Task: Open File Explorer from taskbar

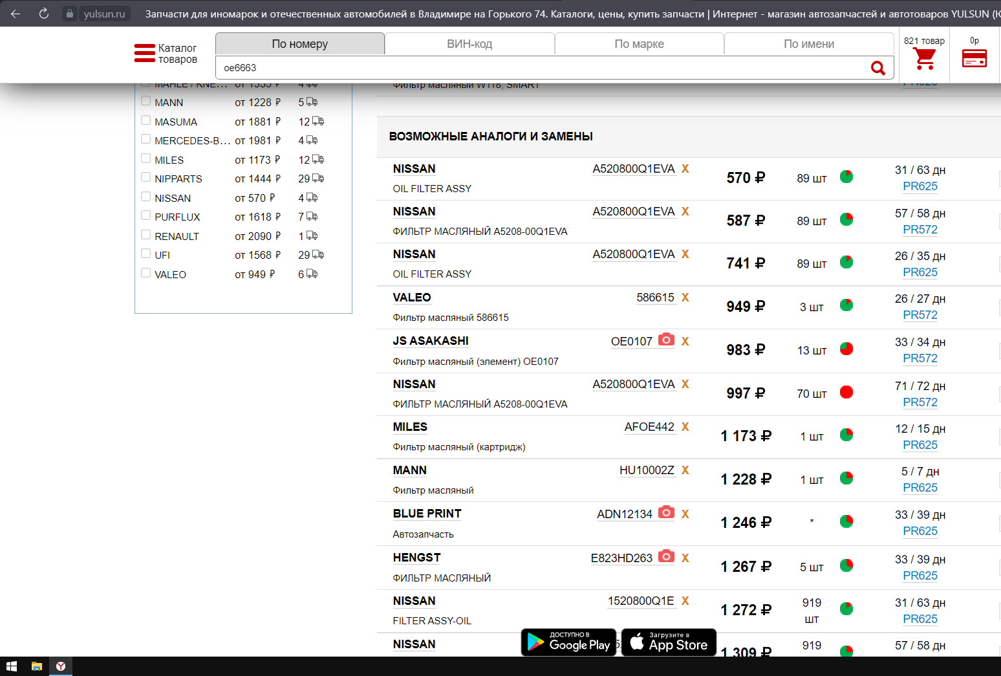Action: [37, 666]
